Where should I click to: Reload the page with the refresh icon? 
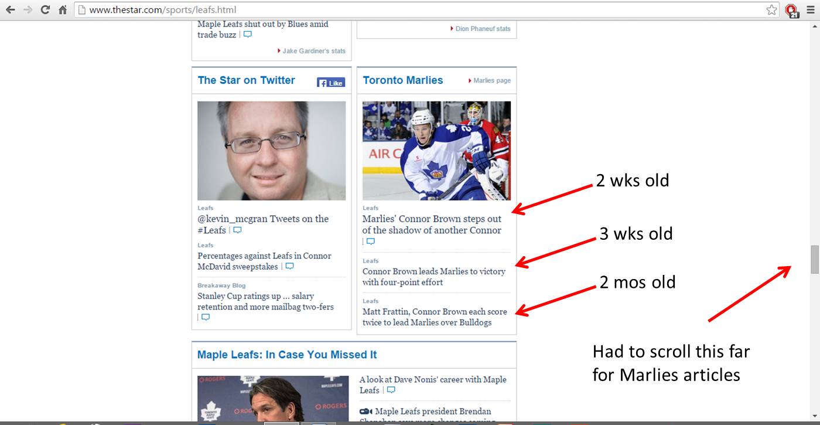click(x=45, y=10)
